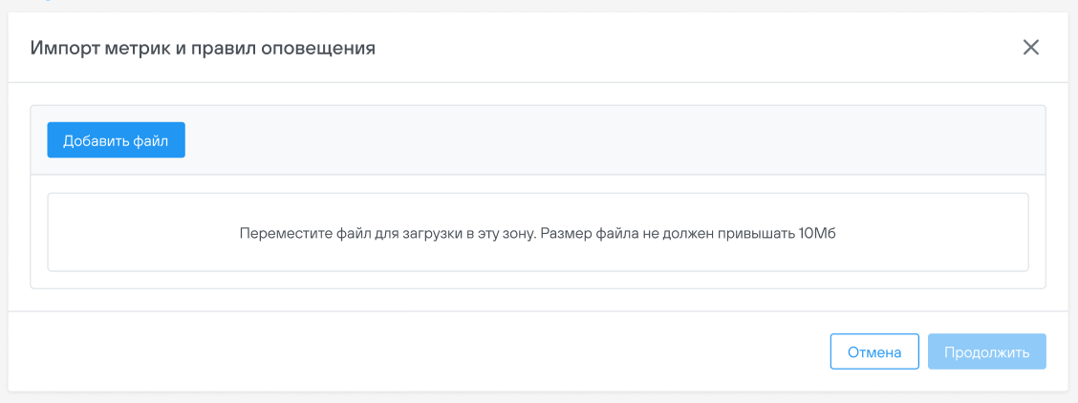1078x403 pixels.
Task: Cancel the metrics import
Action: coord(873,351)
